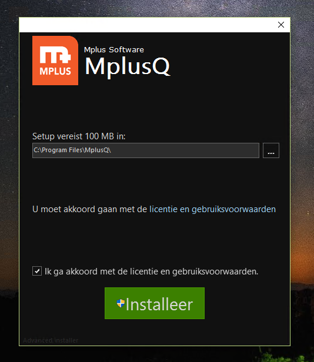This screenshot has height=362, width=314.
Task: Close the MplusQ installer window
Action: 281,25
